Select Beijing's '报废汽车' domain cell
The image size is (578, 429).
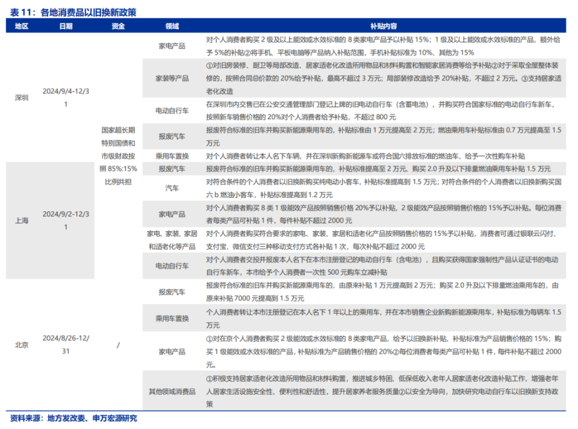pyautogui.click(x=172, y=292)
